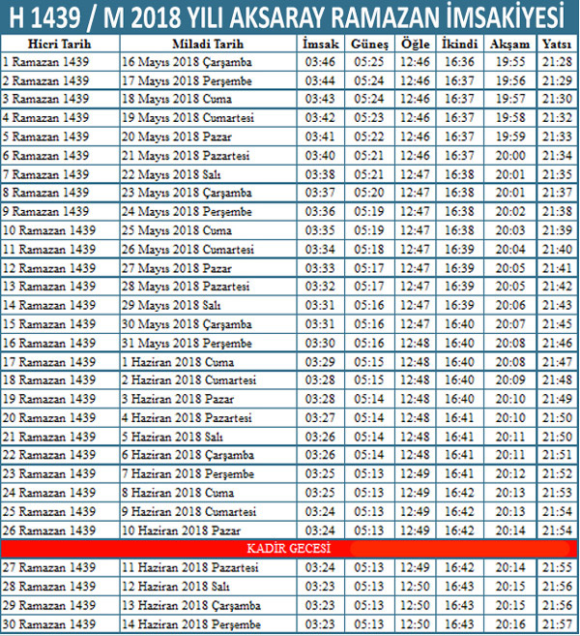Image resolution: width=580 pixels, height=636 pixels.
Task: Click the Aksaray Ramazan İmsakiyesi title heading
Action: coord(289,16)
